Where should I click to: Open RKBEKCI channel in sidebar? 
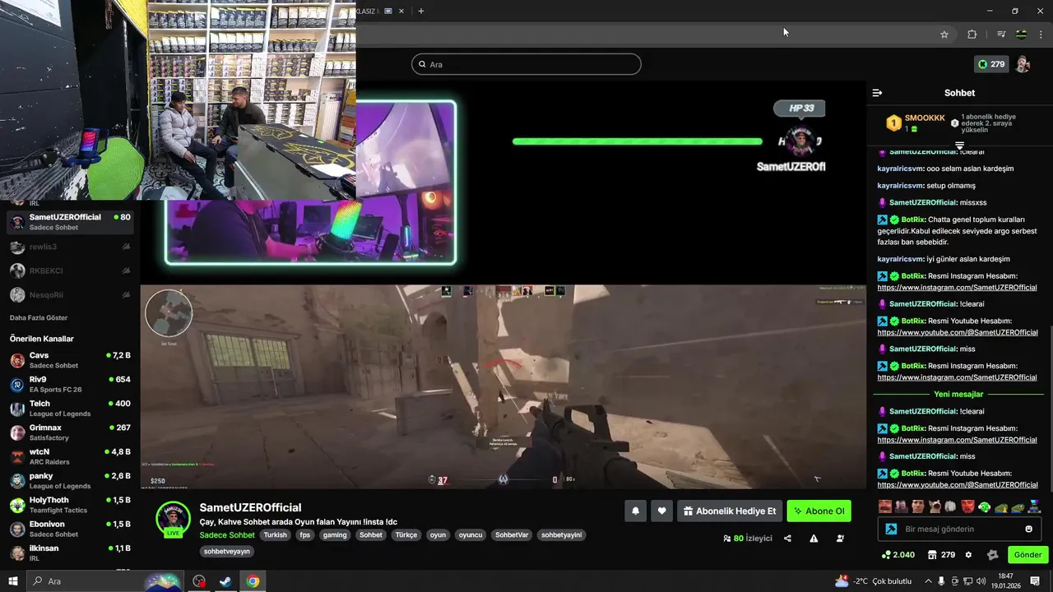[70, 271]
